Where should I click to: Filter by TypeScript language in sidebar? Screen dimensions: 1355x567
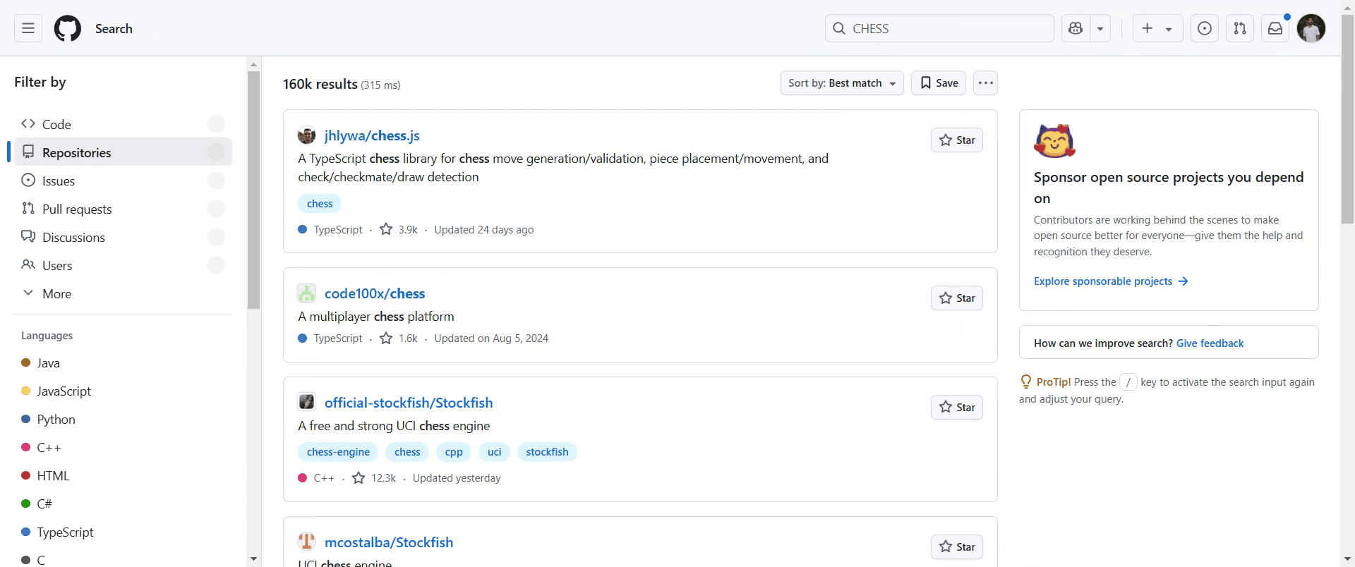point(123,532)
